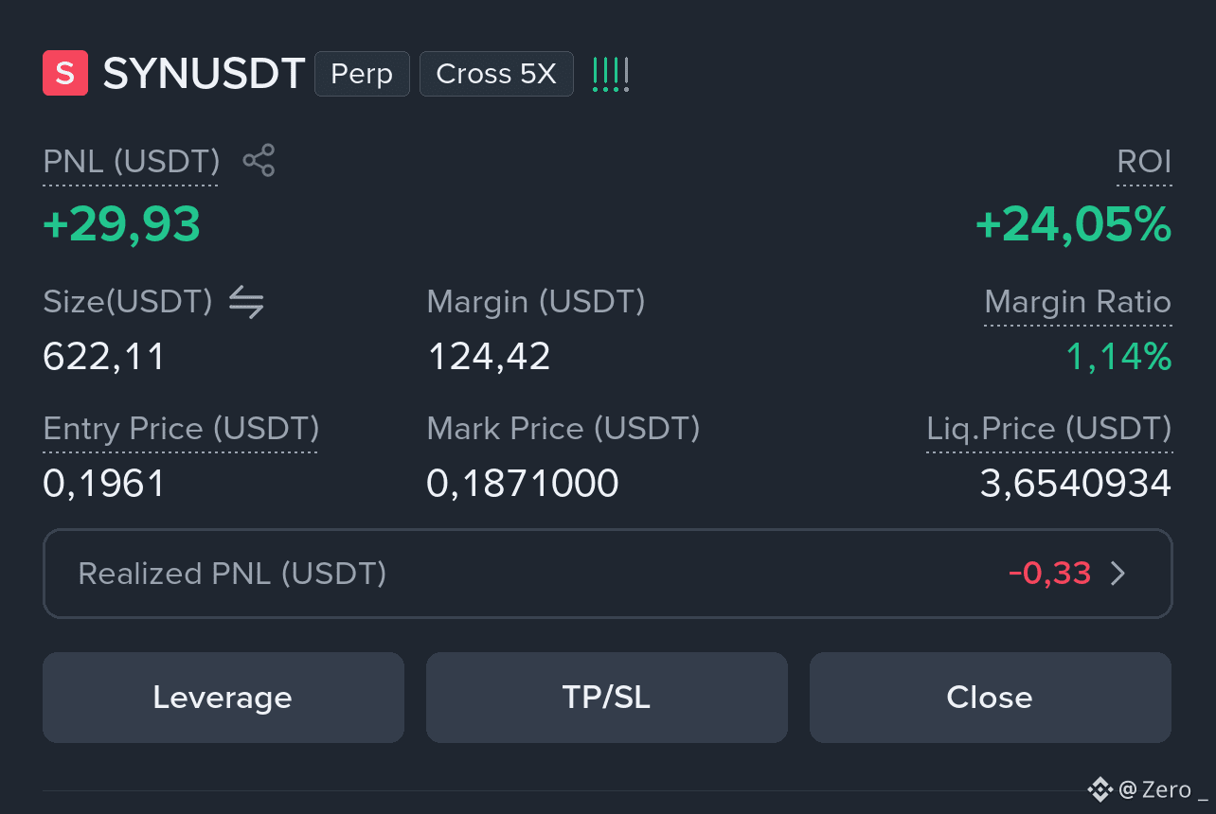Click the Size(USDT) label
1216x814 pixels.
click(128, 302)
